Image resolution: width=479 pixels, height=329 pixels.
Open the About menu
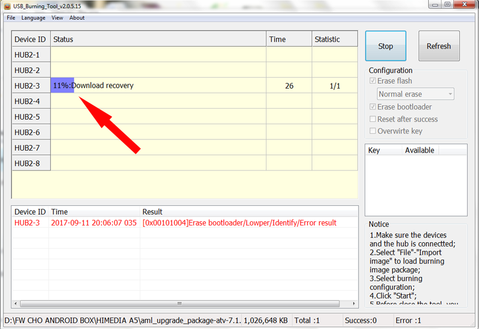(x=77, y=18)
